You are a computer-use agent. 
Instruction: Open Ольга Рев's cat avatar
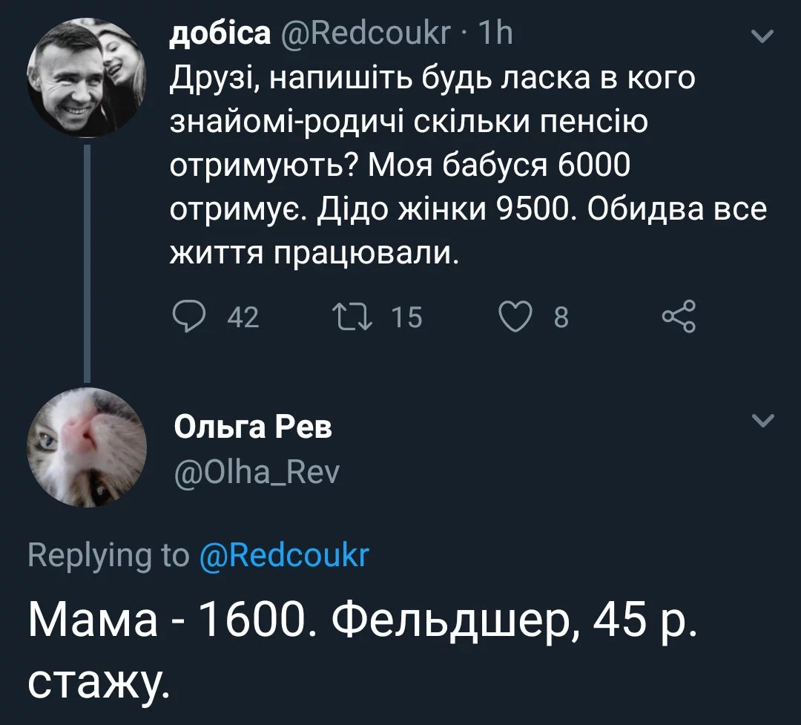pos(87,448)
